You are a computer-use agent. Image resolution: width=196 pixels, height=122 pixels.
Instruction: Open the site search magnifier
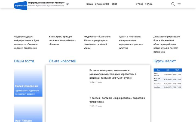click(173, 4)
